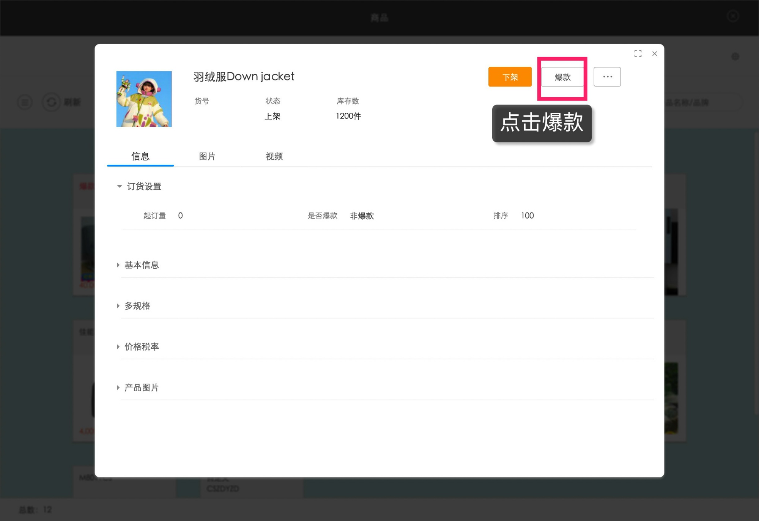Open the 产品图片 section
The image size is (759, 521).
[x=141, y=387]
